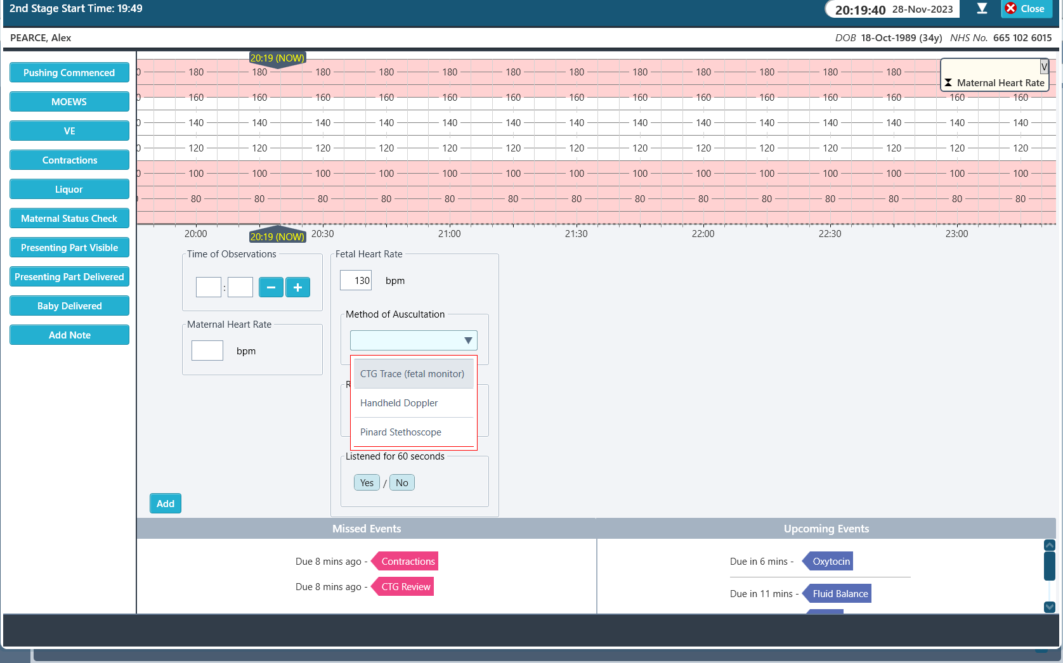
Task: Click Add Note button
Action: (x=69, y=335)
